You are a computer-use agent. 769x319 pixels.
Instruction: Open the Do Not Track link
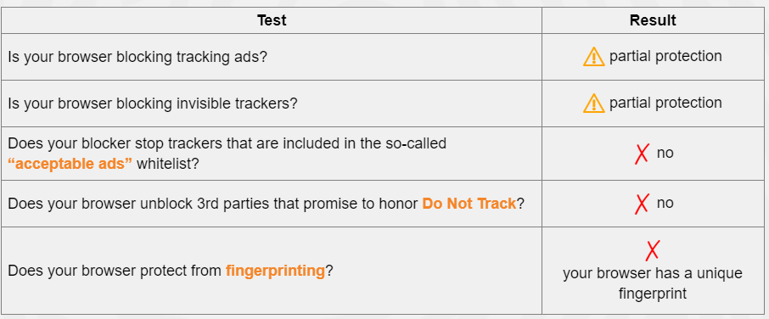469,204
